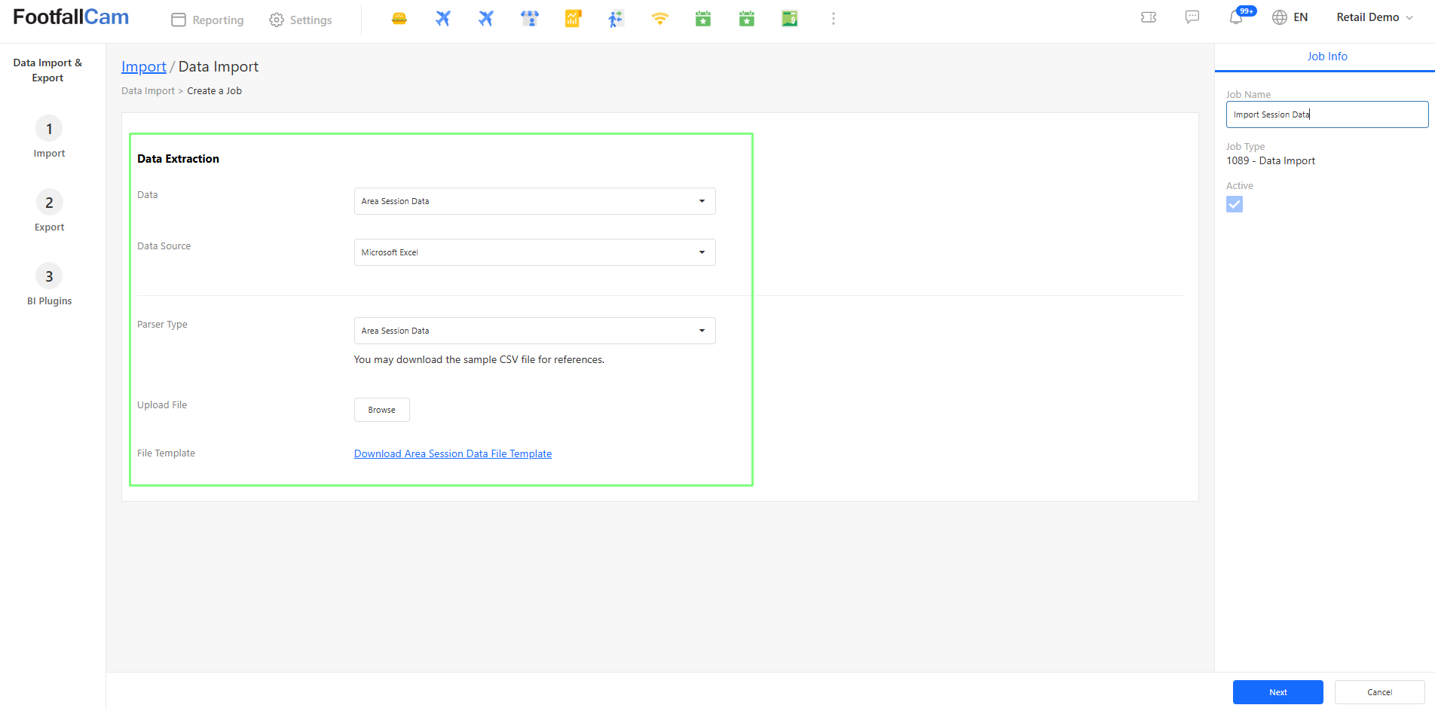Click the first green star calendar icon
The width and height of the screenshot is (1435, 708).
point(703,19)
